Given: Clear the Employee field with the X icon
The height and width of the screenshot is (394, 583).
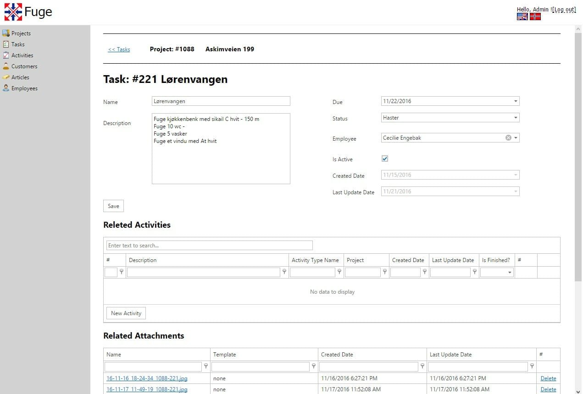Looking at the screenshot, I should coord(508,138).
